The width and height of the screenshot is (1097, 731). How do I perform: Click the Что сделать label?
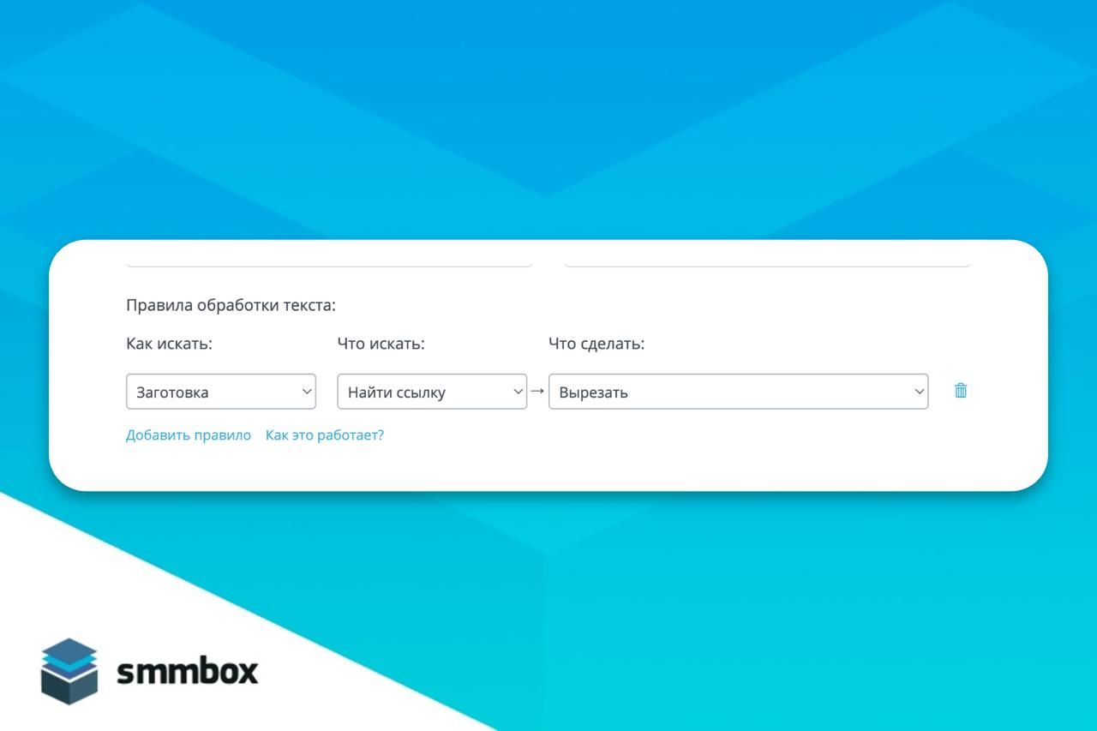tap(596, 344)
